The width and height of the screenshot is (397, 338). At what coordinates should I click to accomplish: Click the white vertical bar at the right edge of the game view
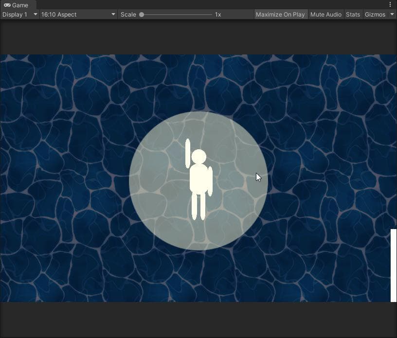point(394,266)
